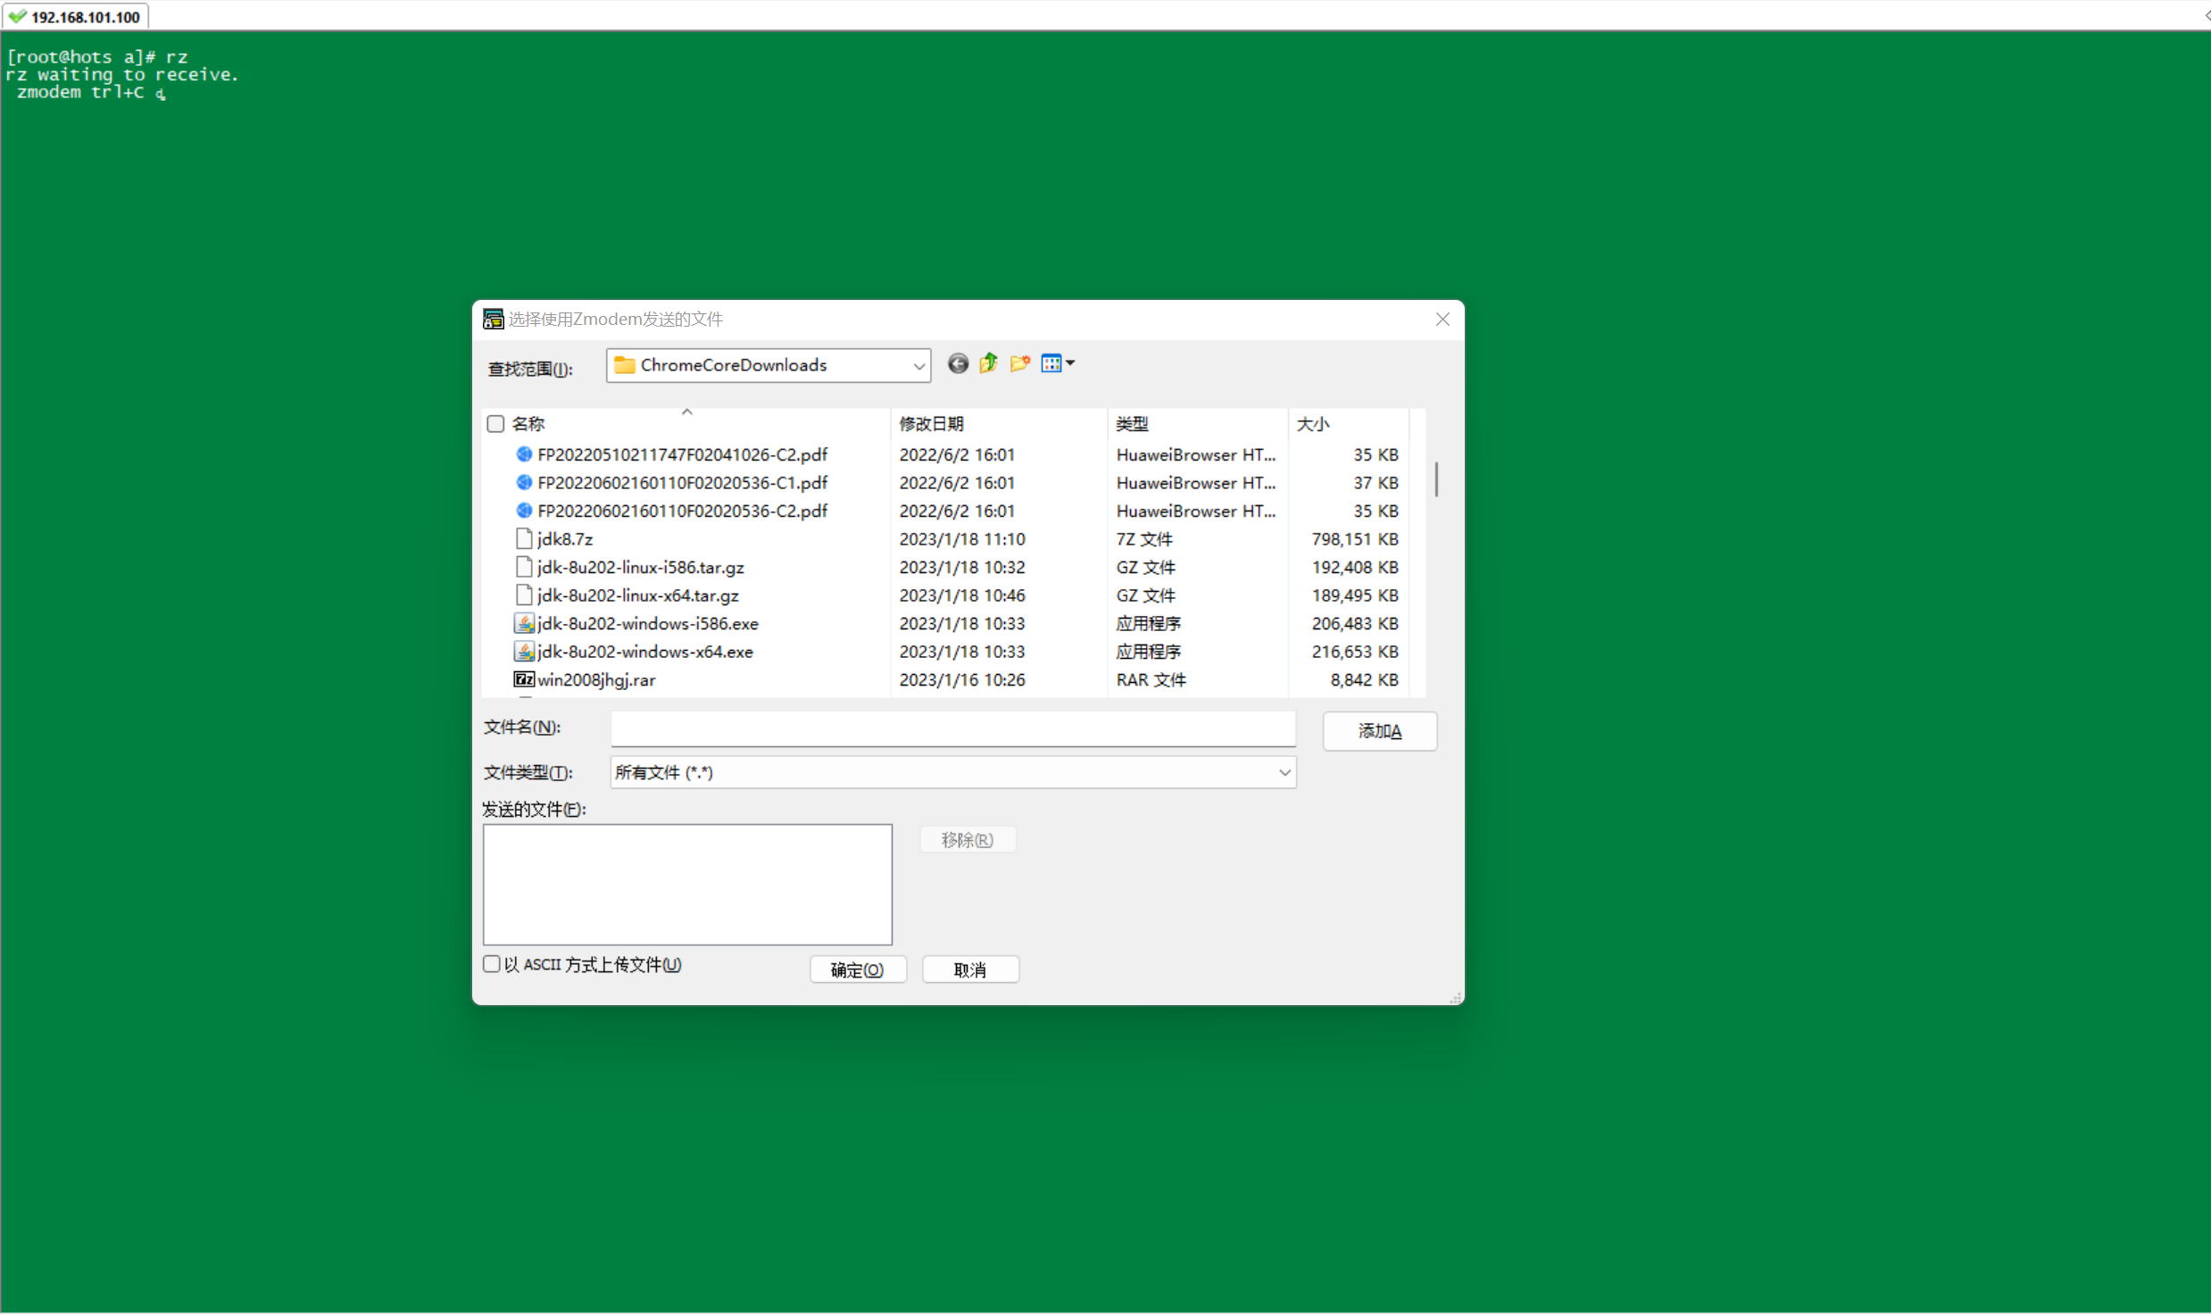The width and height of the screenshot is (2211, 1314).
Task: Expand the ChromeCoreDownloads location dropdown
Action: click(918, 366)
